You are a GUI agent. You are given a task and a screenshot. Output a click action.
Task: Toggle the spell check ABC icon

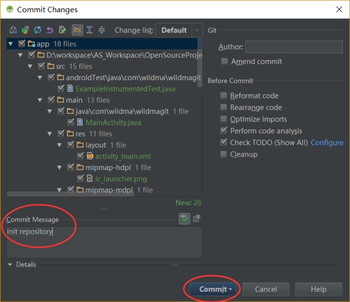(x=184, y=218)
